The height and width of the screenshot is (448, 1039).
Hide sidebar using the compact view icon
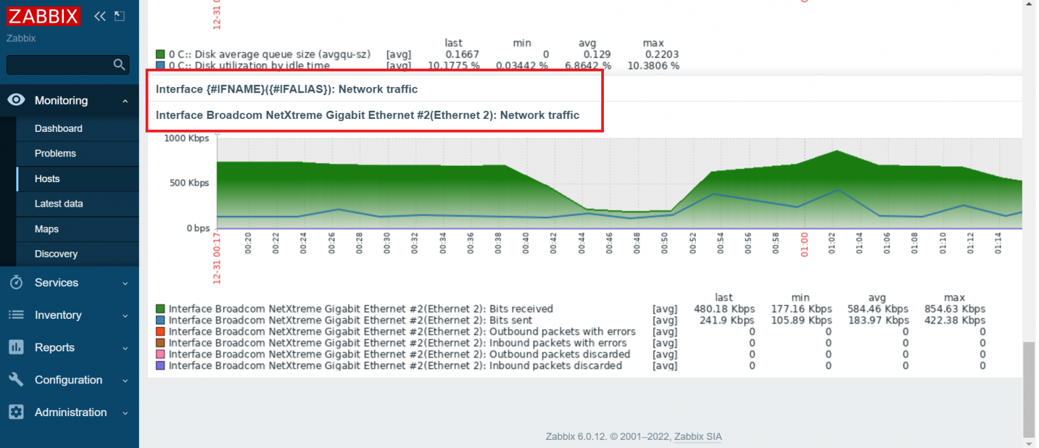[x=120, y=16]
